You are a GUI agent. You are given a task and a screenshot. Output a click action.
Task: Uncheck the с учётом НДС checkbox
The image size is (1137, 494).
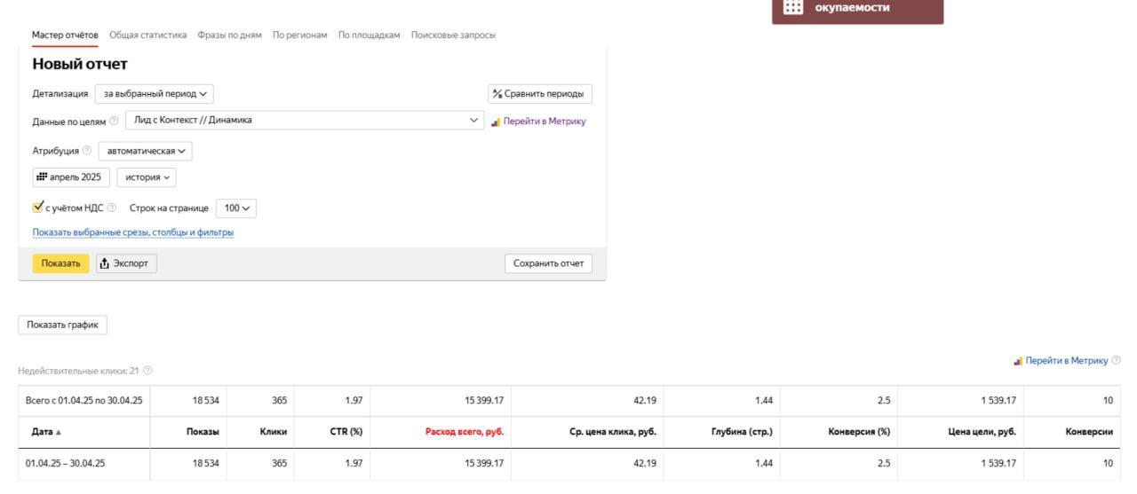[x=38, y=208]
